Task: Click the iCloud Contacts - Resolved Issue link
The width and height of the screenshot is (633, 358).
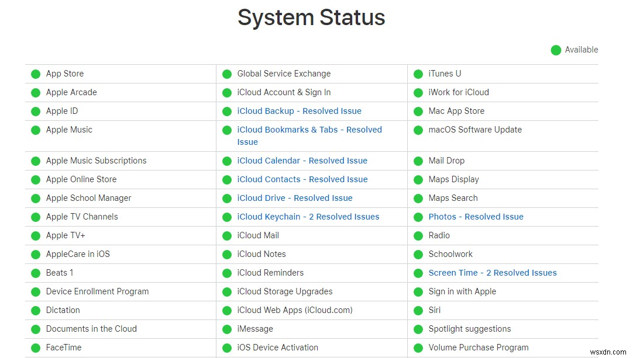Action: click(302, 179)
